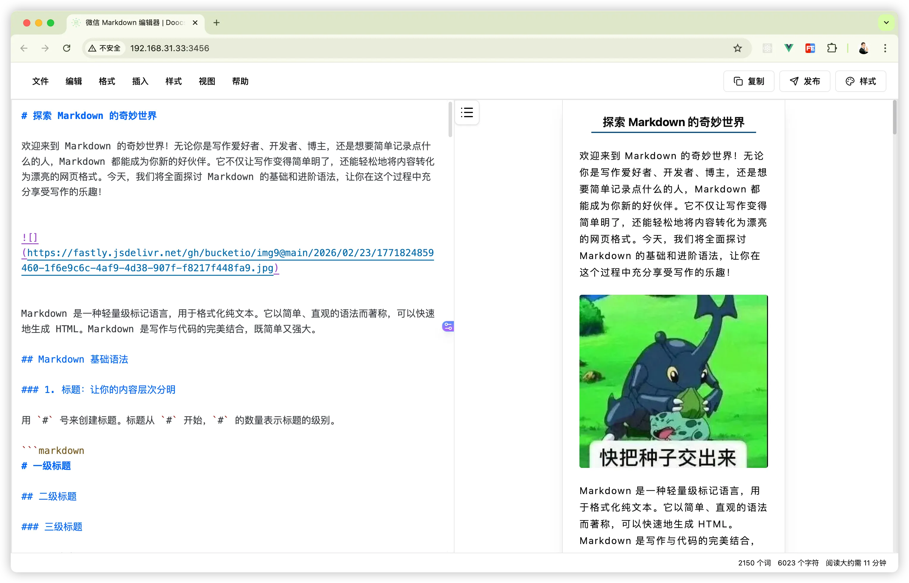909x583 pixels.
Task: Click the '### 1. 标题：让你的内容层次分明' line
Action: (x=98, y=390)
